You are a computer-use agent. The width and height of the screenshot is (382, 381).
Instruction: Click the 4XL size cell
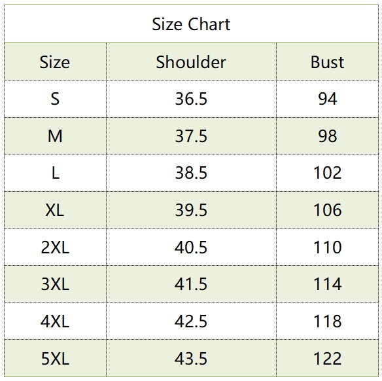coord(55,321)
